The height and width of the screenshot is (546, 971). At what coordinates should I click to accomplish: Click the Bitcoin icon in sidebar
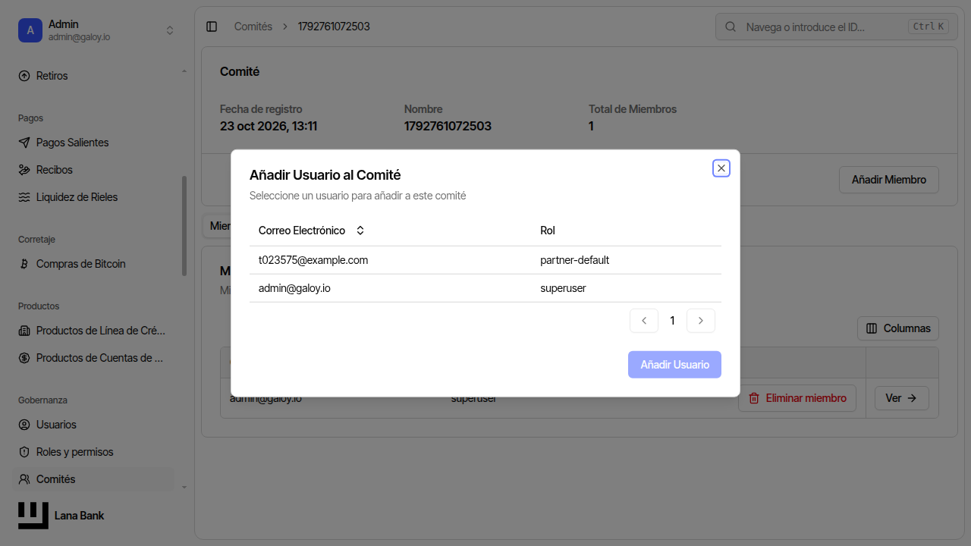(24, 264)
